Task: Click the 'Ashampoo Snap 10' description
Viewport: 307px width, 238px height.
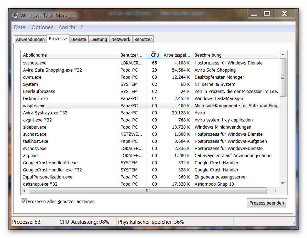Action: pos(214,184)
